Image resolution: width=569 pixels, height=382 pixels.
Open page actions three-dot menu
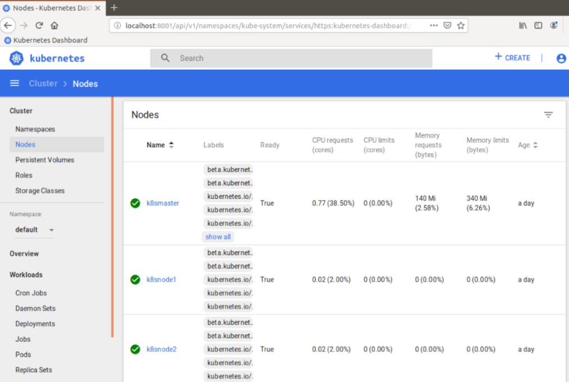[434, 25]
